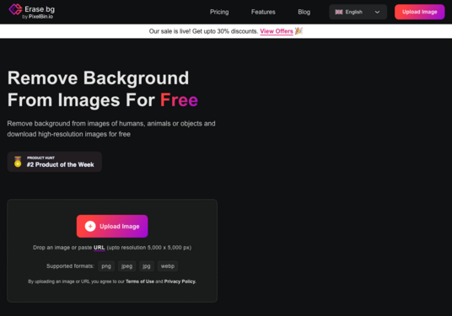Click the party popper emoji in sale banner

click(299, 31)
